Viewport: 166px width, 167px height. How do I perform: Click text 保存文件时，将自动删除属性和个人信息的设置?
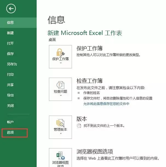118,98
